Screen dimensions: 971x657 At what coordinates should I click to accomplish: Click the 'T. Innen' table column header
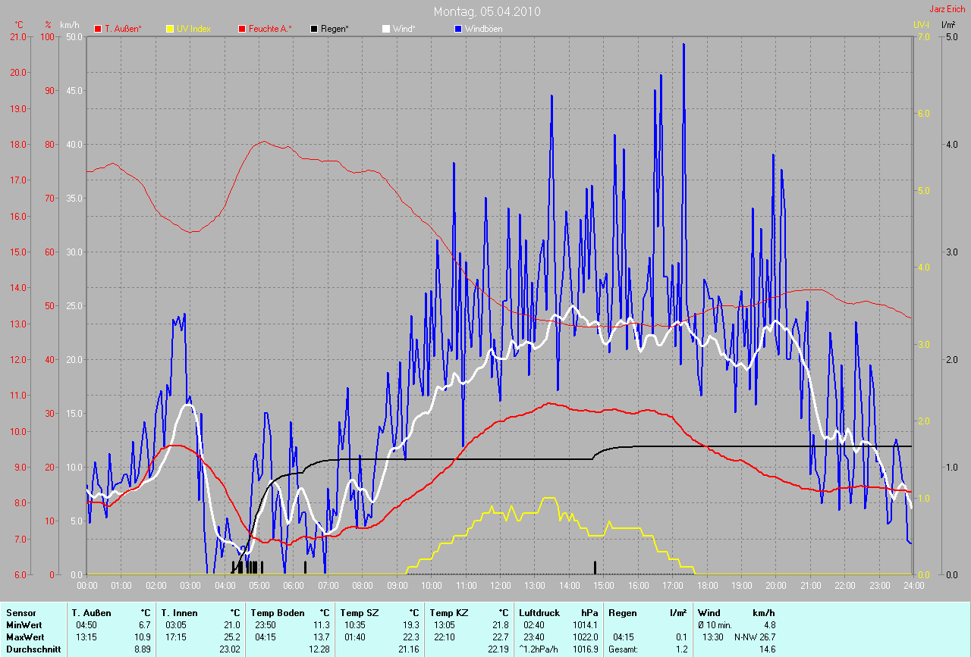click(180, 612)
